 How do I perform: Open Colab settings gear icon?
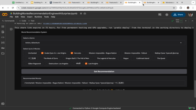[167, 15]
